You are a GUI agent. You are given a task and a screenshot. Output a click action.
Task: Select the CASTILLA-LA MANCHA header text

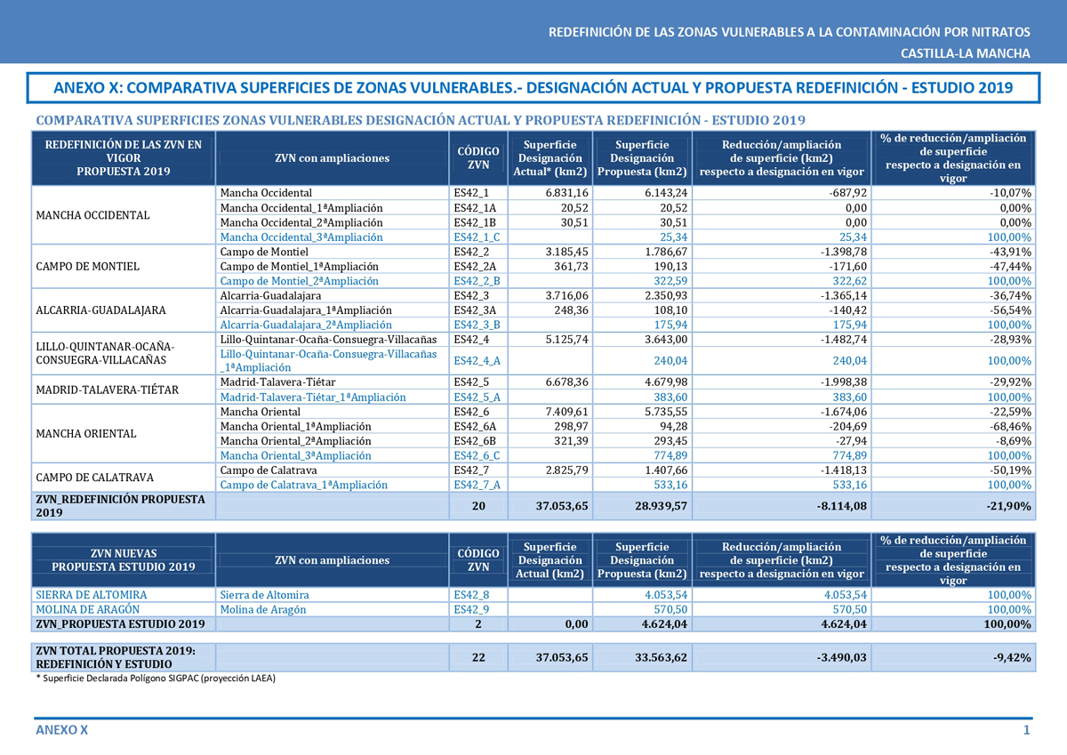[965, 53]
